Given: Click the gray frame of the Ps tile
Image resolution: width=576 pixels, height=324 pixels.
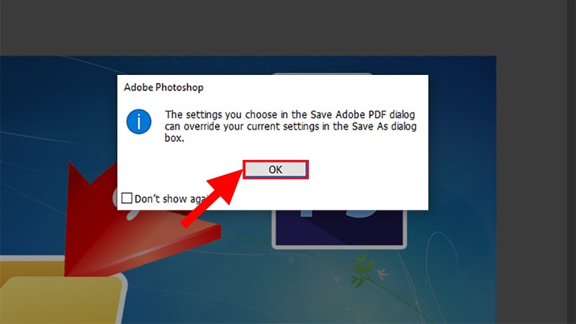Looking at the screenshot, I should pos(339,247).
